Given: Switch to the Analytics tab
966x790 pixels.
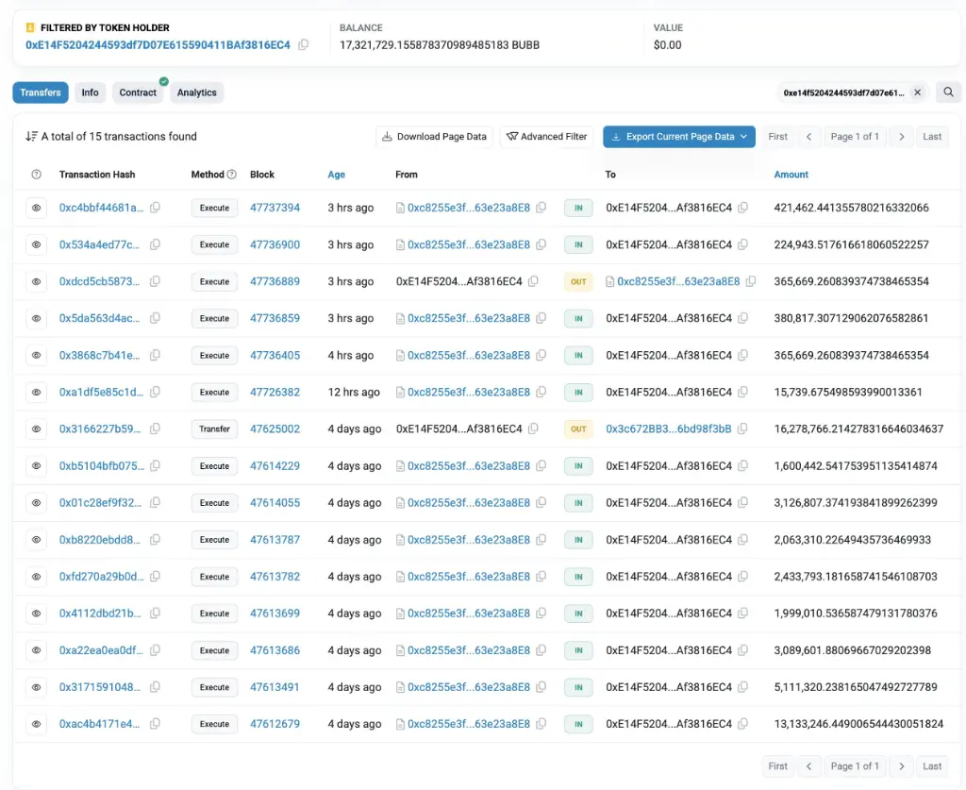Looking at the screenshot, I should pyautogui.click(x=196, y=92).
